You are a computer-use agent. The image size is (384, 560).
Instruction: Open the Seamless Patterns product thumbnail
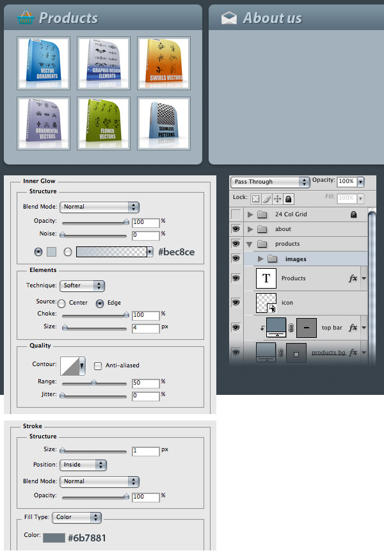(164, 124)
